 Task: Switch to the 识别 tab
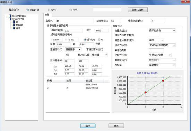click(x=47, y=15)
